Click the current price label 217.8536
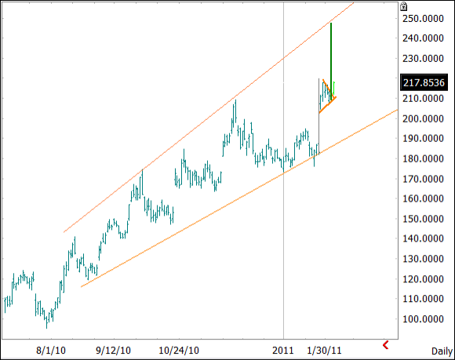The image size is (455, 360). [x=424, y=82]
